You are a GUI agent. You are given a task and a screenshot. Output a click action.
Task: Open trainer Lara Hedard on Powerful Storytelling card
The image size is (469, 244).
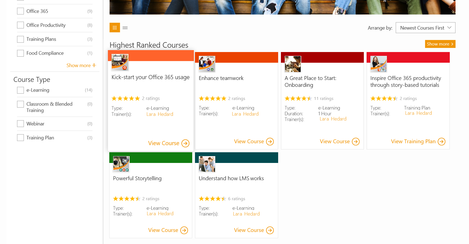click(x=160, y=214)
